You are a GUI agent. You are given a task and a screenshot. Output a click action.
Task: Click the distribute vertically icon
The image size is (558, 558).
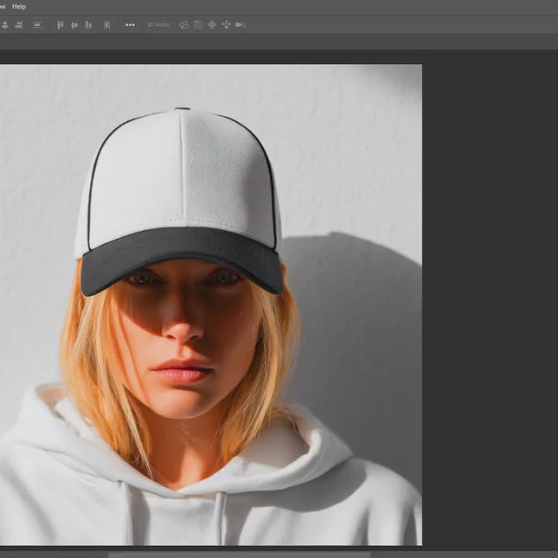pyautogui.click(x=37, y=25)
